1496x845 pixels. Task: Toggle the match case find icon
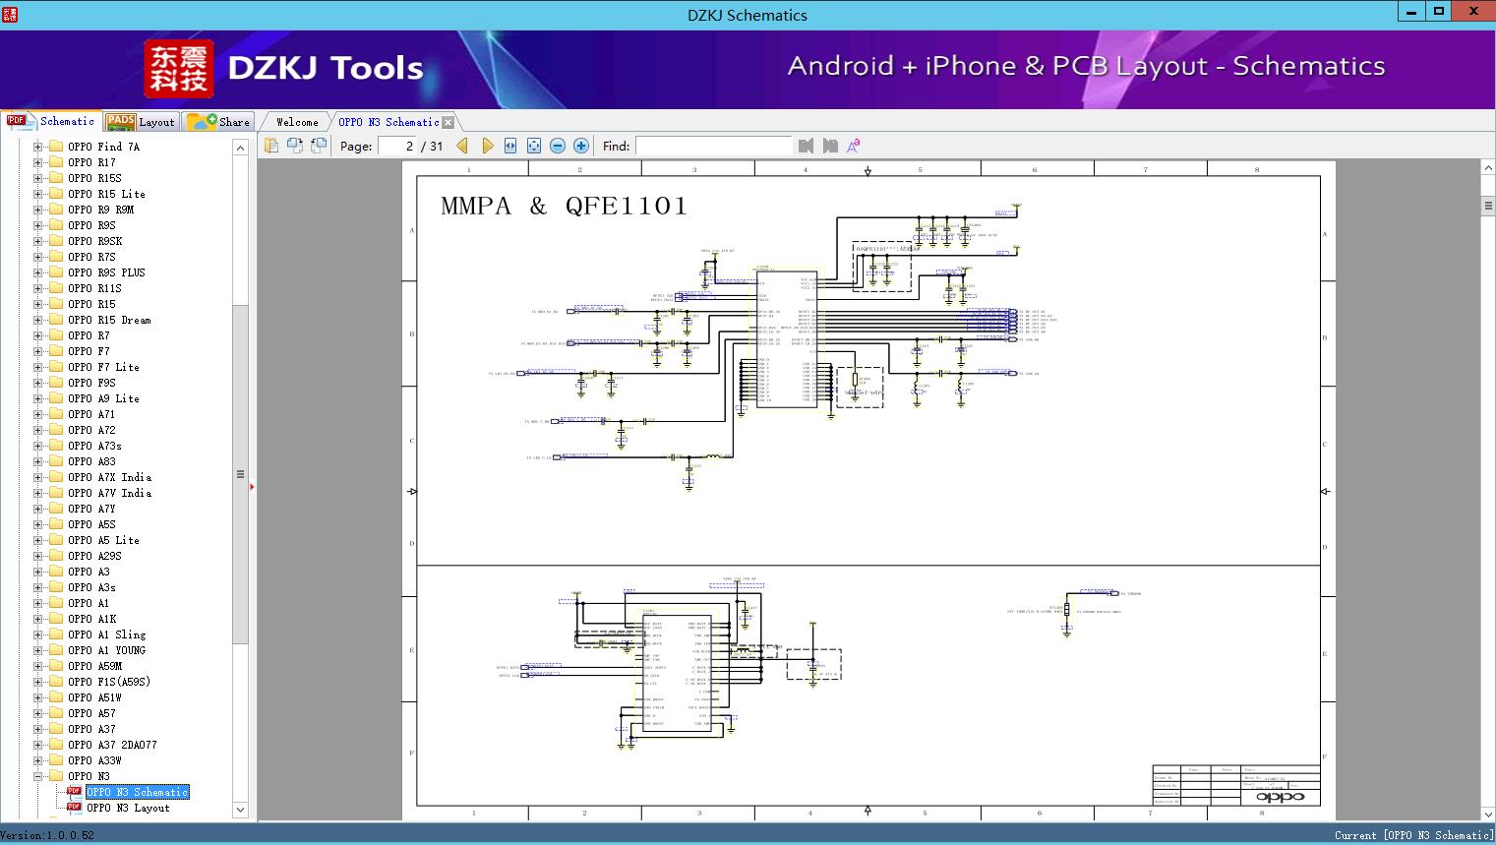(854, 146)
